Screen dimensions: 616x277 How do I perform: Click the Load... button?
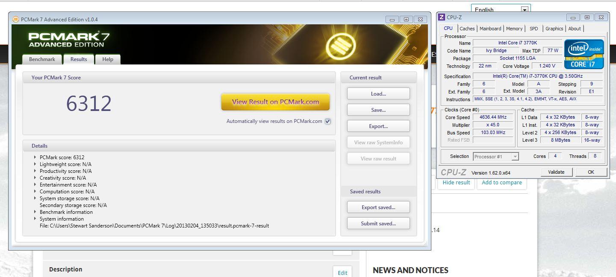378,94
